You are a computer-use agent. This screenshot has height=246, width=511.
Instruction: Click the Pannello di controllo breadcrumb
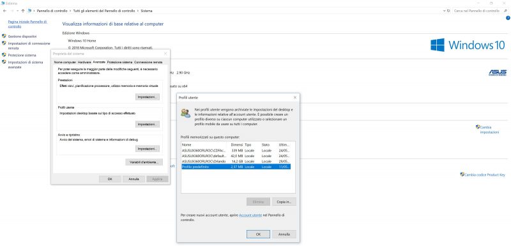[52, 11]
